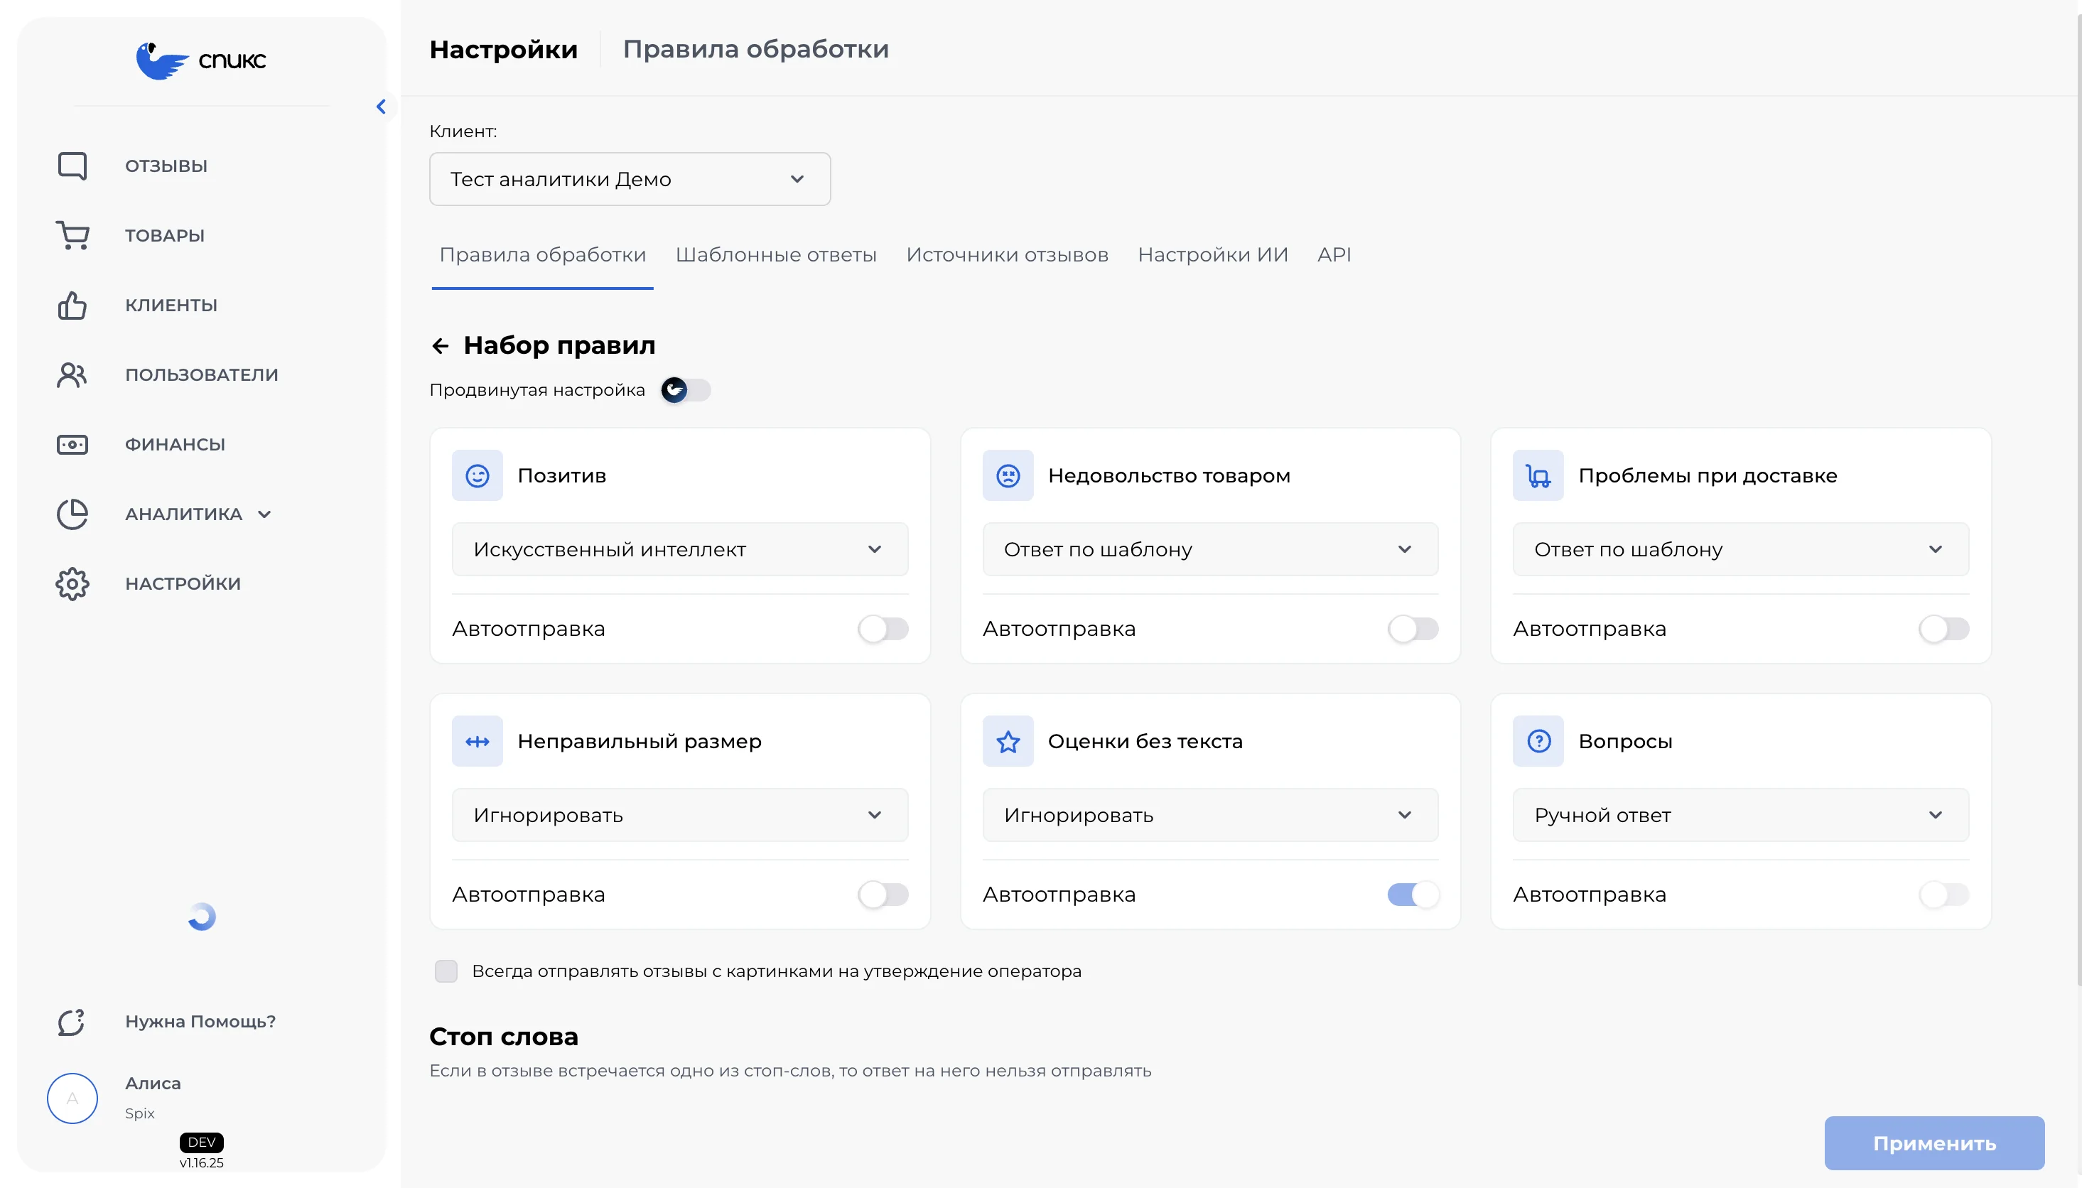Image resolution: width=2082 pixels, height=1188 pixels.
Task: Enable Автоотправка for Проблемы при доставке
Action: coord(1943,628)
